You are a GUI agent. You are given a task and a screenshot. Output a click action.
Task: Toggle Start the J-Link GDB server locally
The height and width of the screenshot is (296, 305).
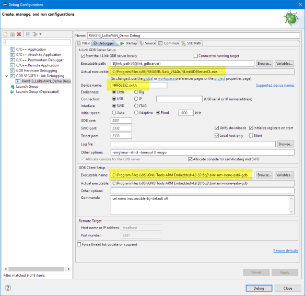[83, 56]
